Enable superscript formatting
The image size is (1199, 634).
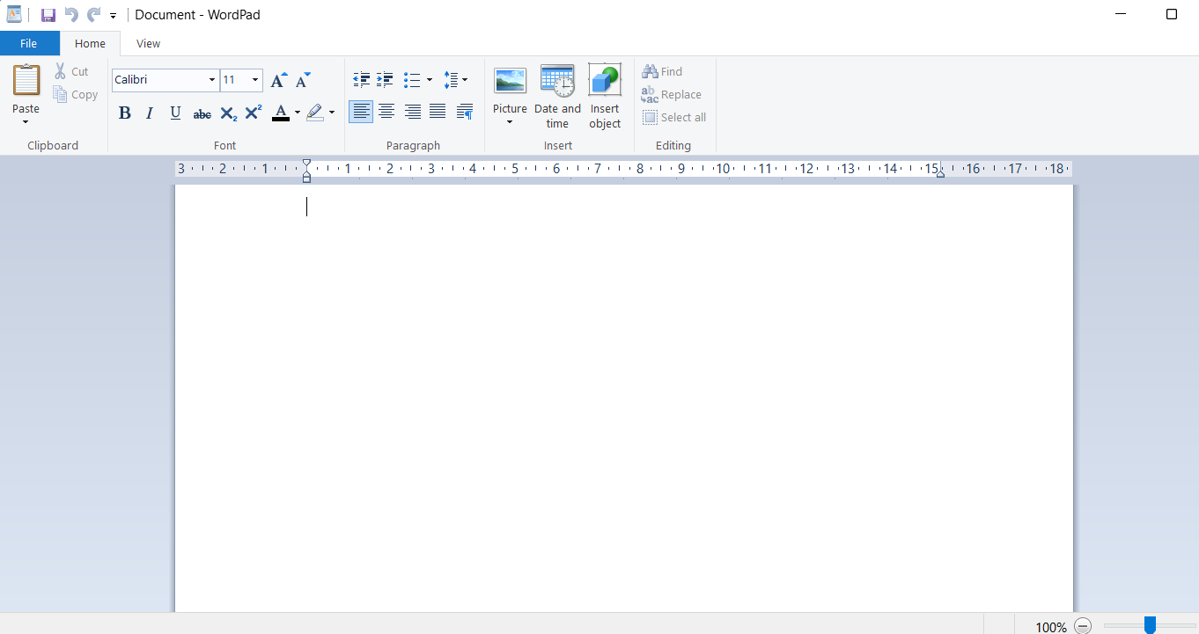pyautogui.click(x=253, y=113)
